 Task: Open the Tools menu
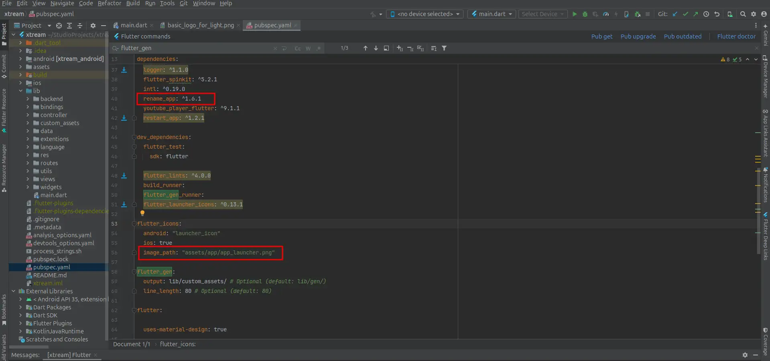tap(167, 3)
